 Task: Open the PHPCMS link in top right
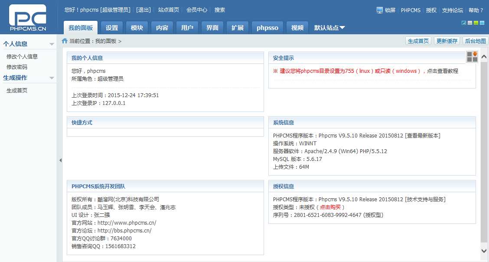[x=411, y=10]
